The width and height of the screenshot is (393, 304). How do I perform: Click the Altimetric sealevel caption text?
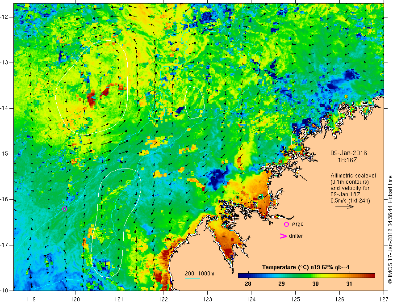[x=353, y=176]
